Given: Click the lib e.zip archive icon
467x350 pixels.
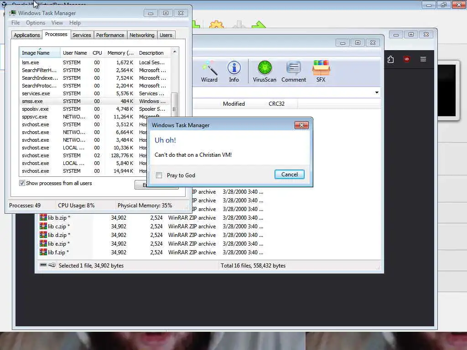Looking at the screenshot, I should (43, 243).
